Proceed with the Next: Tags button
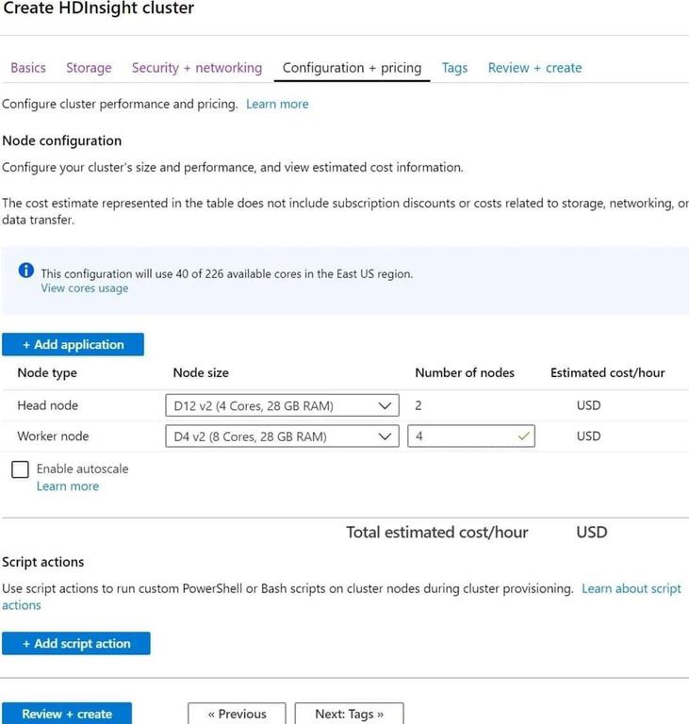 point(349,714)
